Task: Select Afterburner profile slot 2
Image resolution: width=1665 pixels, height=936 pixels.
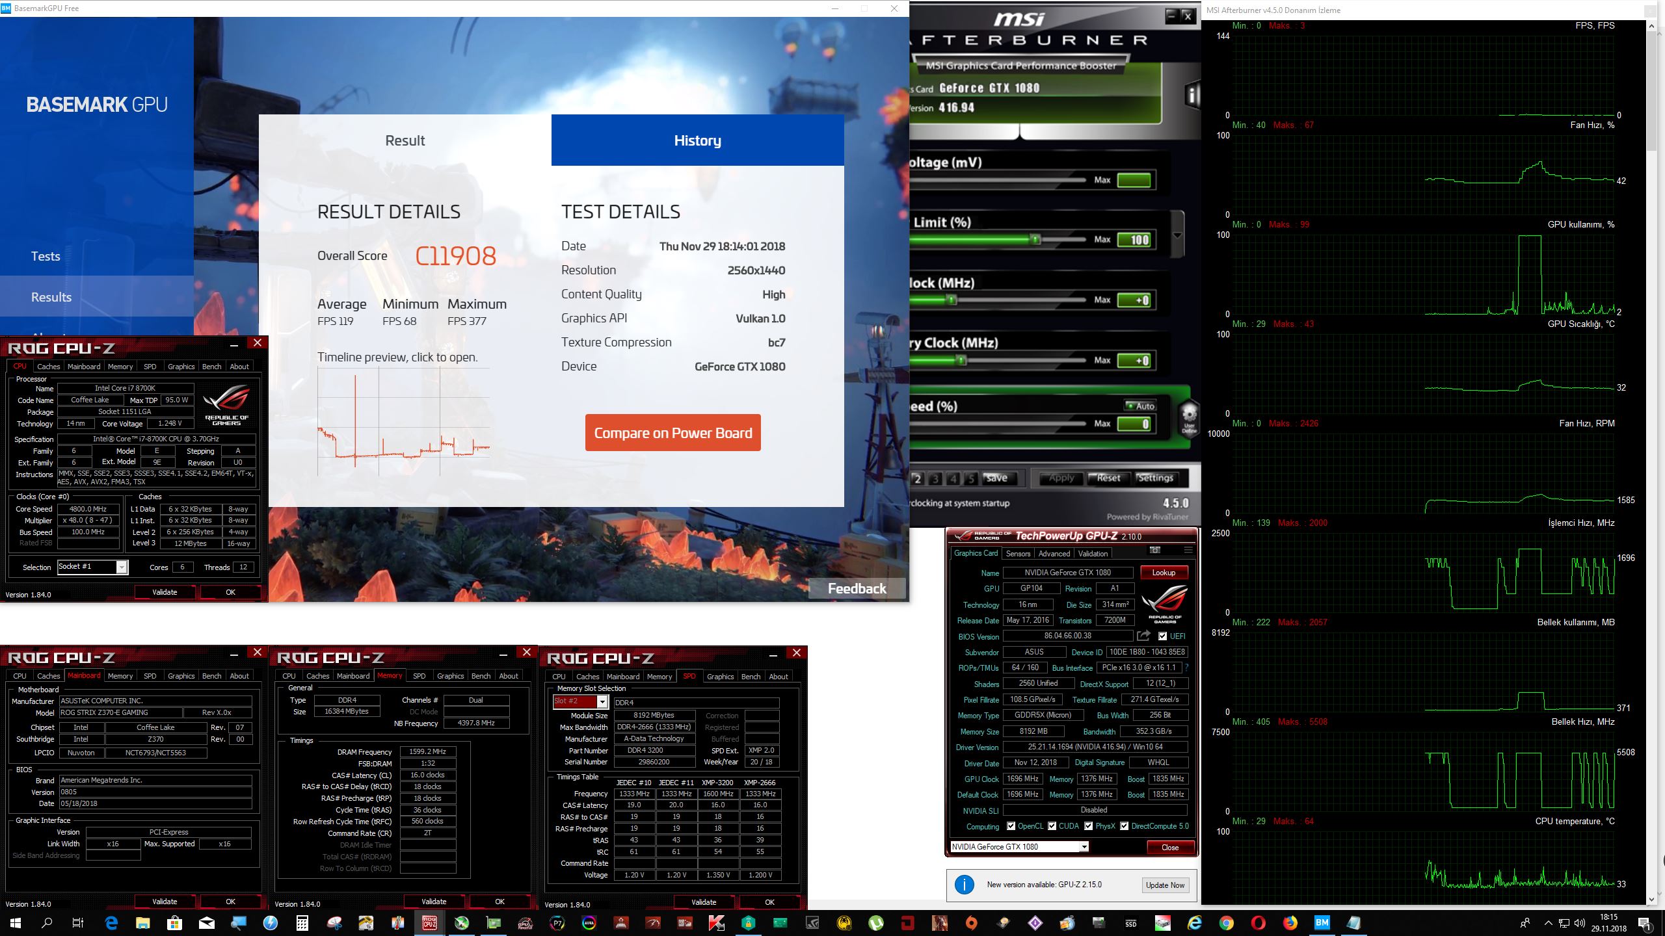Action: (917, 478)
